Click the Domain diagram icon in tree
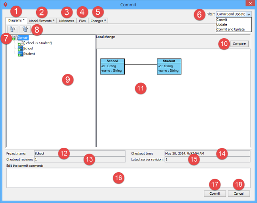Screen dimensions: 257x203 pyautogui.click(x=15, y=38)
